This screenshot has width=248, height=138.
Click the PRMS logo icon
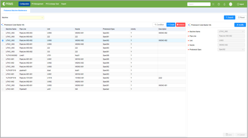pyautogui.click(x=4, y=4)
